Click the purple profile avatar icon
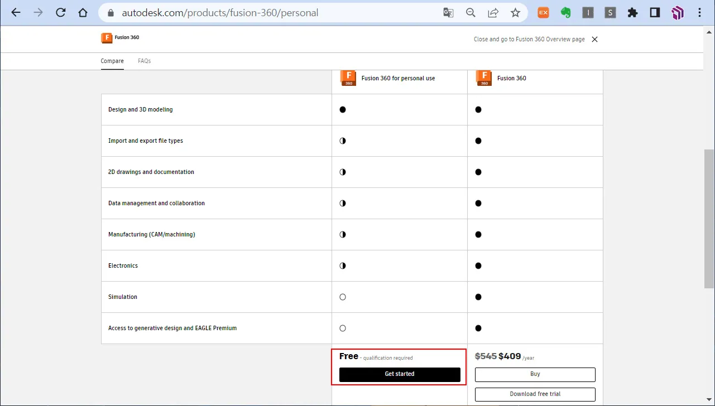Viewport: 715px width, 406px height. coord(678,12)
